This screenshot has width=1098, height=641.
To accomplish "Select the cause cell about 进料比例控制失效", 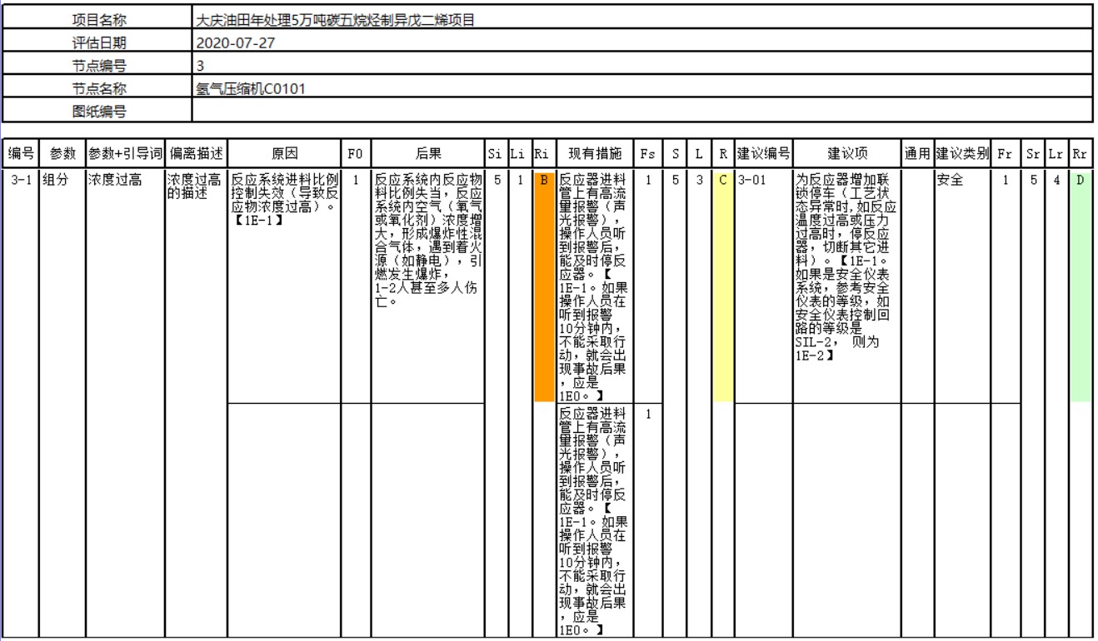I will (x=284, y=286).
